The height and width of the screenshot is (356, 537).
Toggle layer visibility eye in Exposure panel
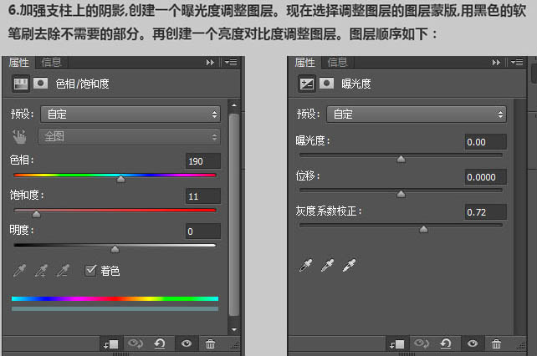pos(473,343)
